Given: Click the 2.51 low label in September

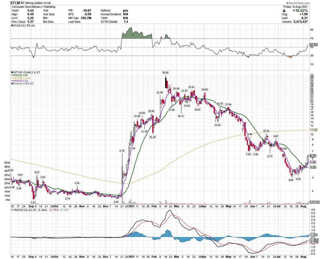Looking at the screenshot, I should tap(33, 202).
